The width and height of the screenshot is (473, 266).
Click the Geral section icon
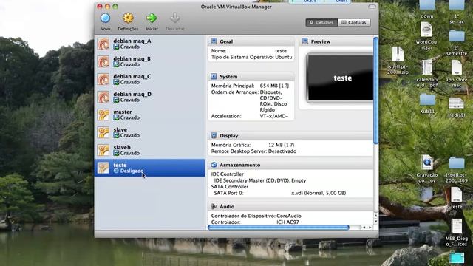[214, 41]
